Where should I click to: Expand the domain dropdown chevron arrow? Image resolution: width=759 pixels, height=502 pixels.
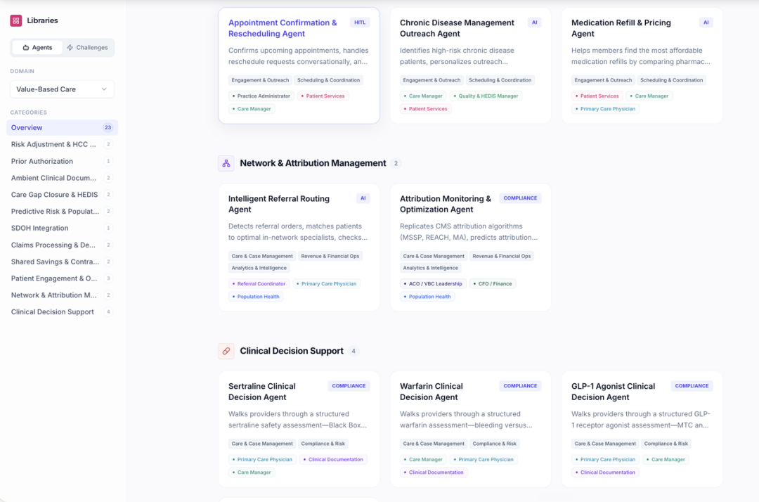104,89
